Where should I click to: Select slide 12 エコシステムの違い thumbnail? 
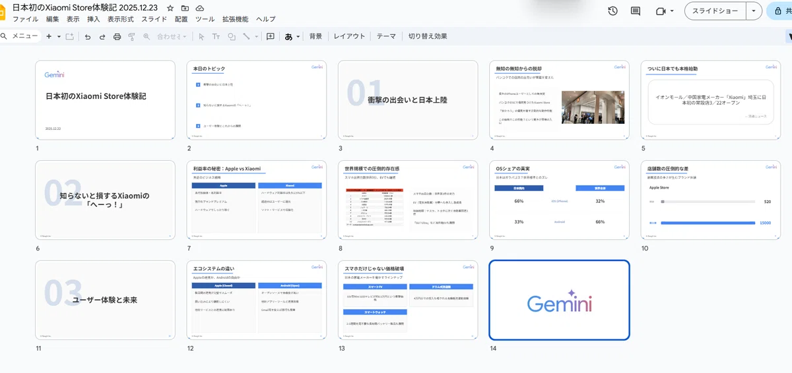pos(257,300)
